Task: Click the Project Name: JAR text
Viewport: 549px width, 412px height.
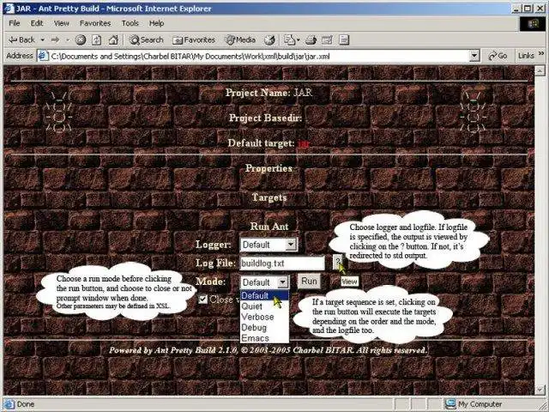Action: click(268, 93)
